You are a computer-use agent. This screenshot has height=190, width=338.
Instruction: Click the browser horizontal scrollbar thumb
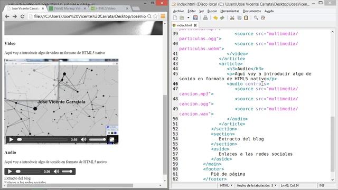tap(70, 185)
